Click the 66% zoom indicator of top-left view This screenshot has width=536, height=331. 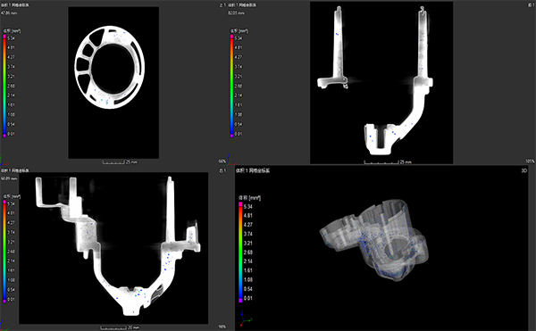click(222, 161)
